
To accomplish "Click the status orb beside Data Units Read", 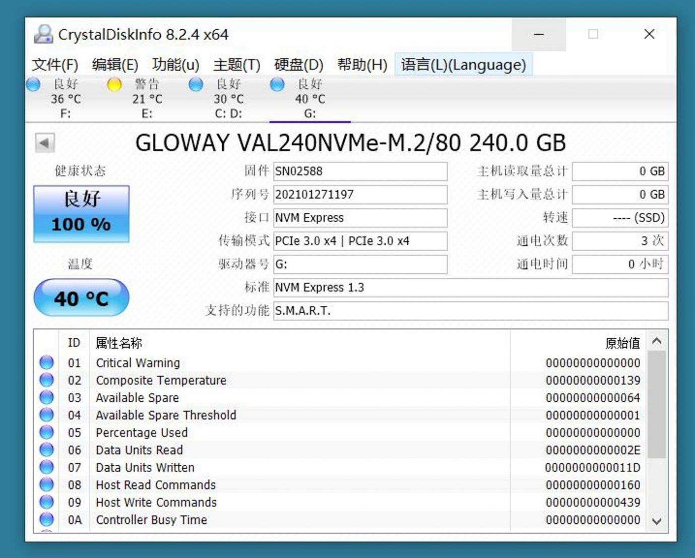I will (x=47, y=450).
